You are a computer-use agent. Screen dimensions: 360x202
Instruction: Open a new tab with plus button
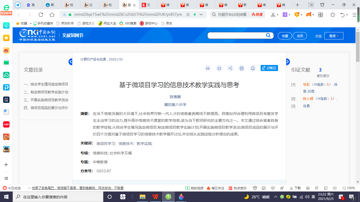point(297,5)
